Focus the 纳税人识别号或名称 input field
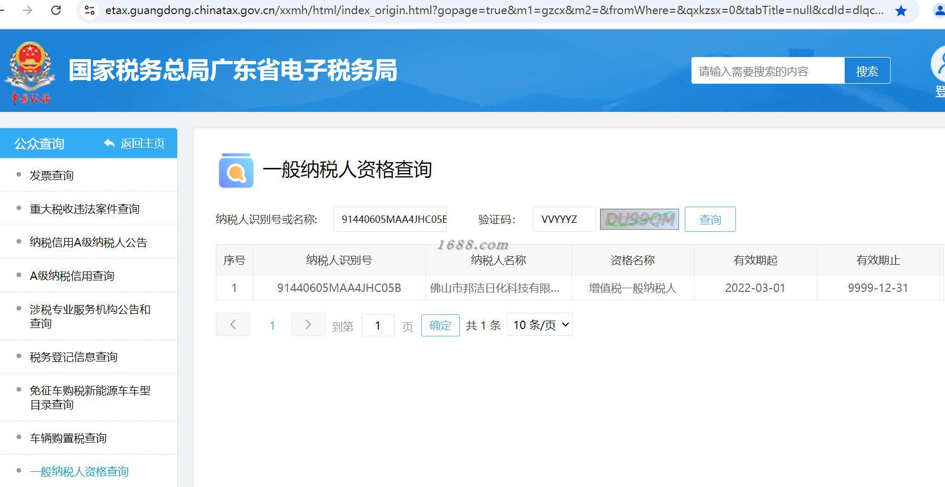The height and width of the screenshot is (487, 945). point(390,219)
